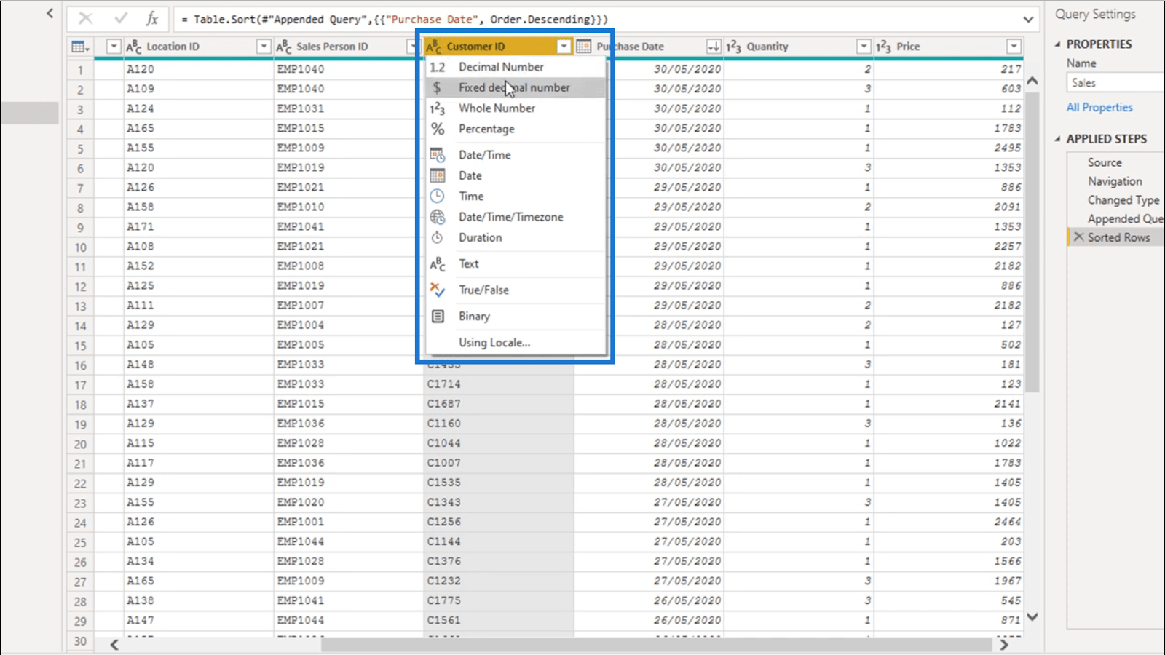Choose Whole Number data type

pyautogui.click(x=516, y=108)
